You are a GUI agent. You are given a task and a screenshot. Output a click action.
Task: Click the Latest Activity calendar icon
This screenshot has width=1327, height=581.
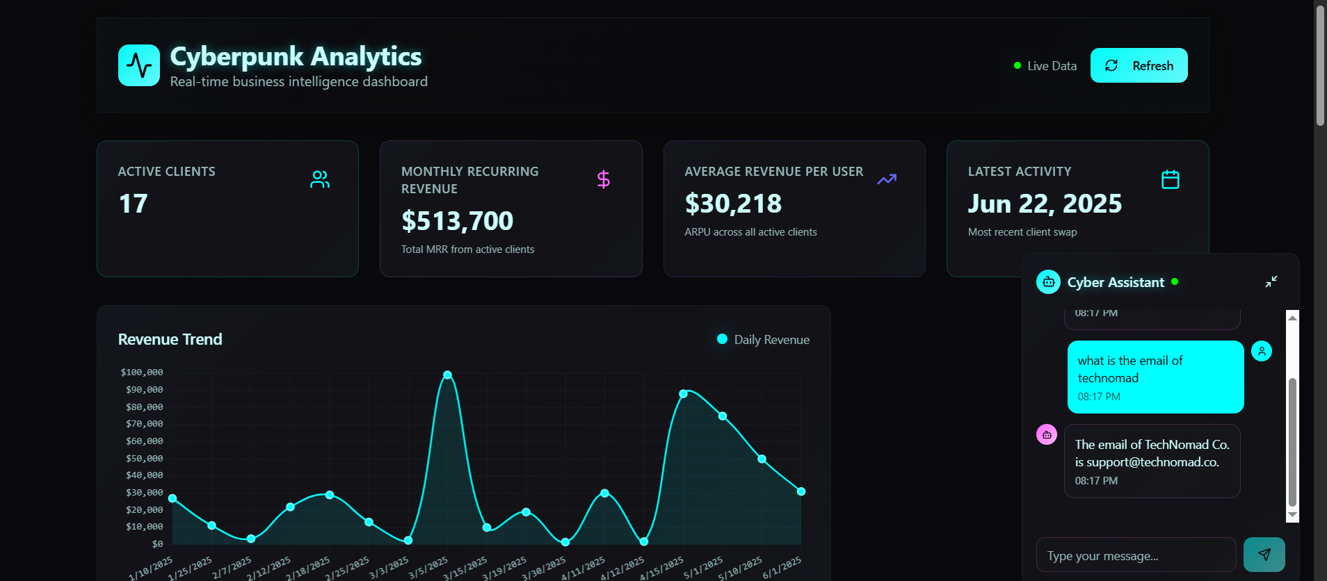pos(1170,179)
